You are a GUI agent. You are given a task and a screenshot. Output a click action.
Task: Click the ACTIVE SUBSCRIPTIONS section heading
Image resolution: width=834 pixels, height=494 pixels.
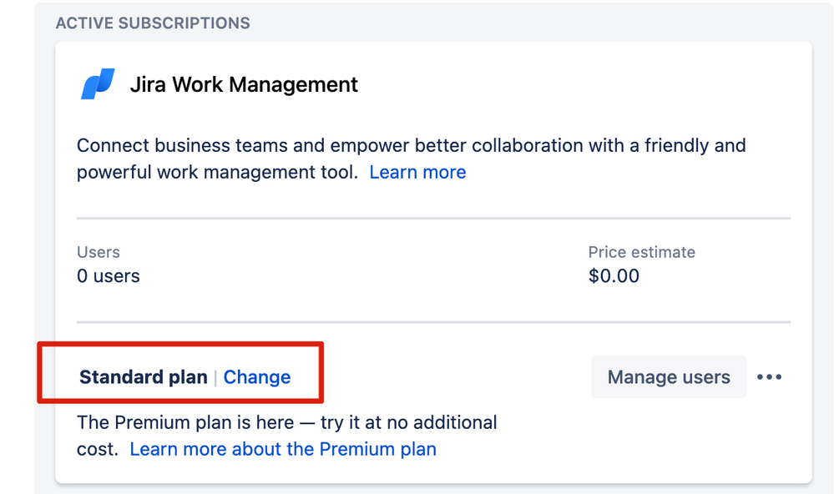click(x=153, y=23)
